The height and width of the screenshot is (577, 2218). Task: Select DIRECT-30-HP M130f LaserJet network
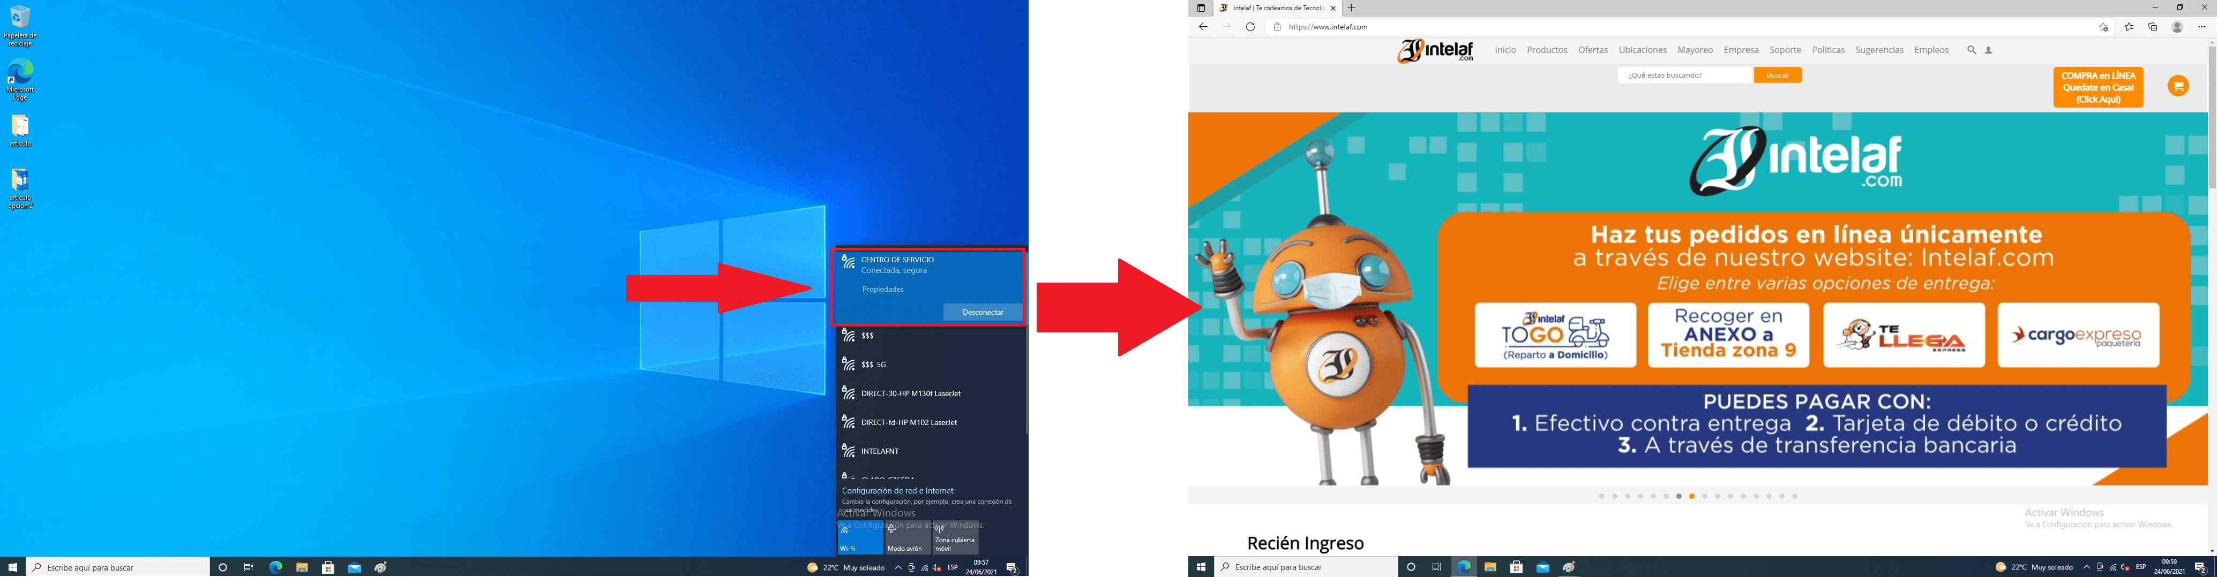click(930, 394)
